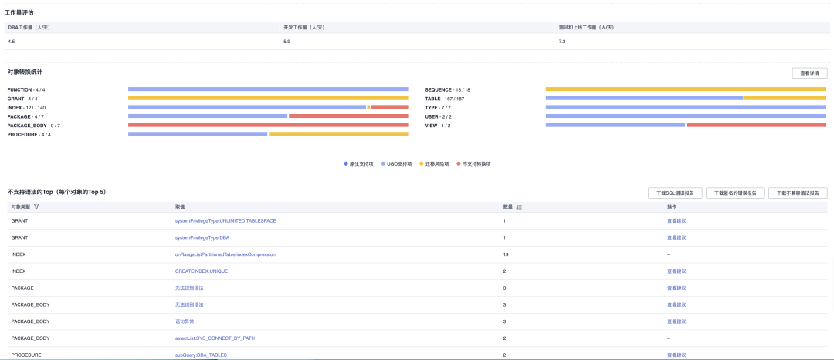Toggle the 不支持转换项 legend entry
Screen dimensions: 834x360
[x=473, y=163]
